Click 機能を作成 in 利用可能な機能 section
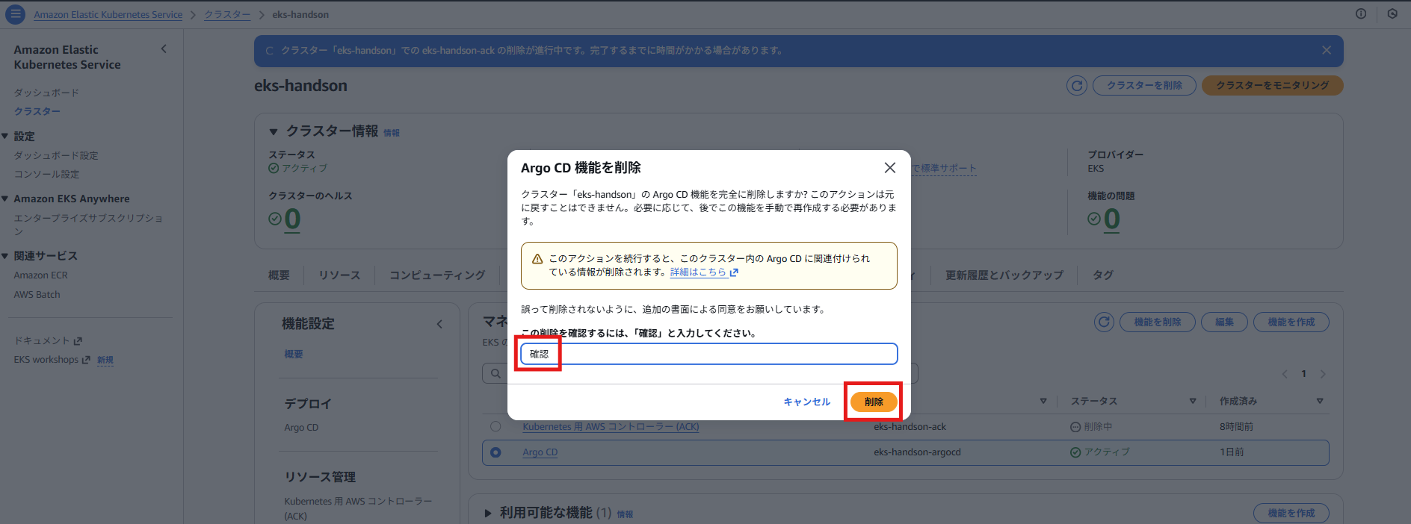 pyautogui.click(x=1291, y=513)
